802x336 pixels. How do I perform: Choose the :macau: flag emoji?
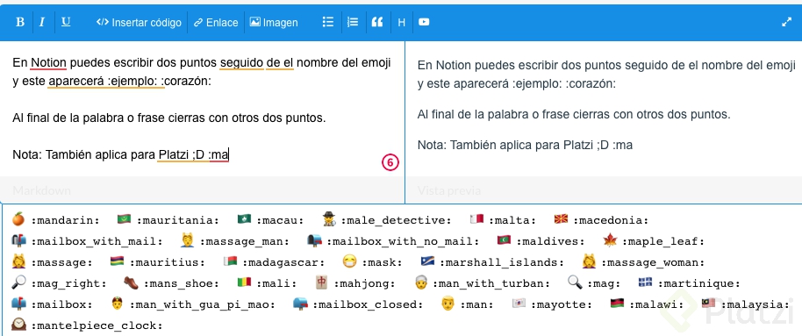[270, 220]
